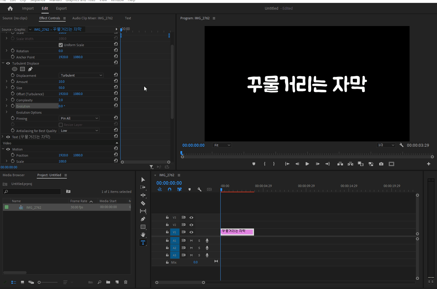Step back one frame
This screenshot has height=289, width=437.
tap(297, 164)
